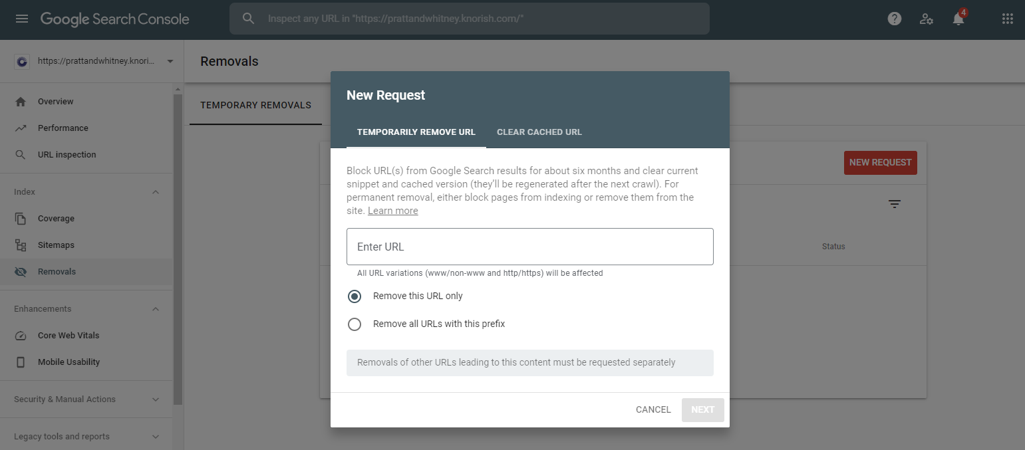The image size is (1025, 450).
Task: Collapse the Enhancements section
Action: (x=156, y=309)
